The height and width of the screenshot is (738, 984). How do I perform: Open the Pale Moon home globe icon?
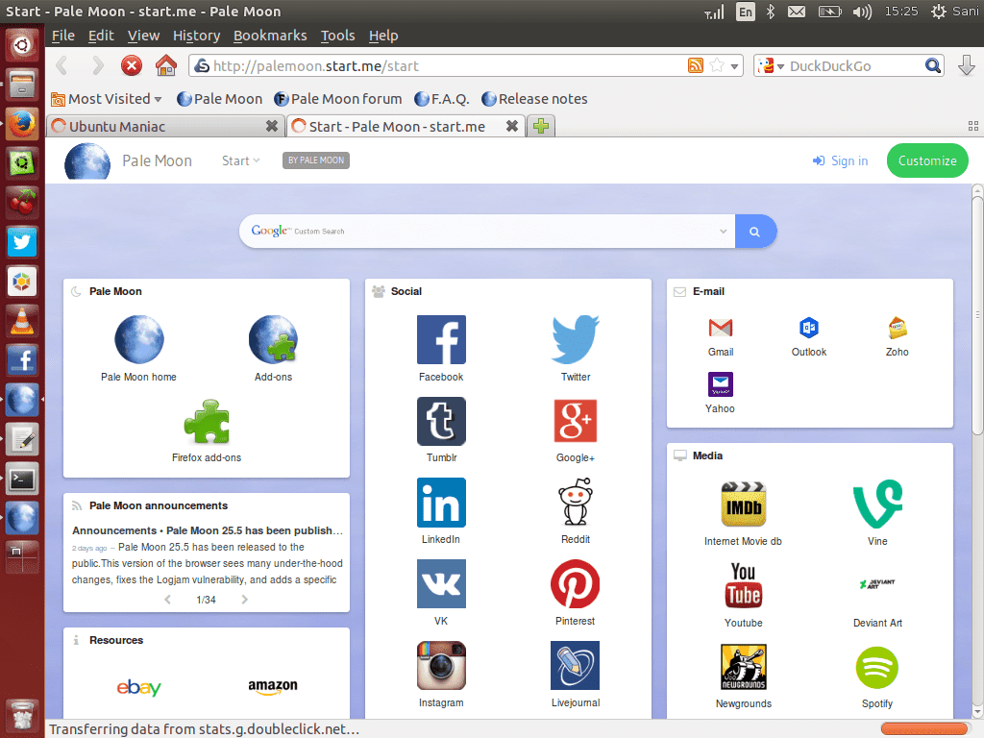(x=138, y=339)
